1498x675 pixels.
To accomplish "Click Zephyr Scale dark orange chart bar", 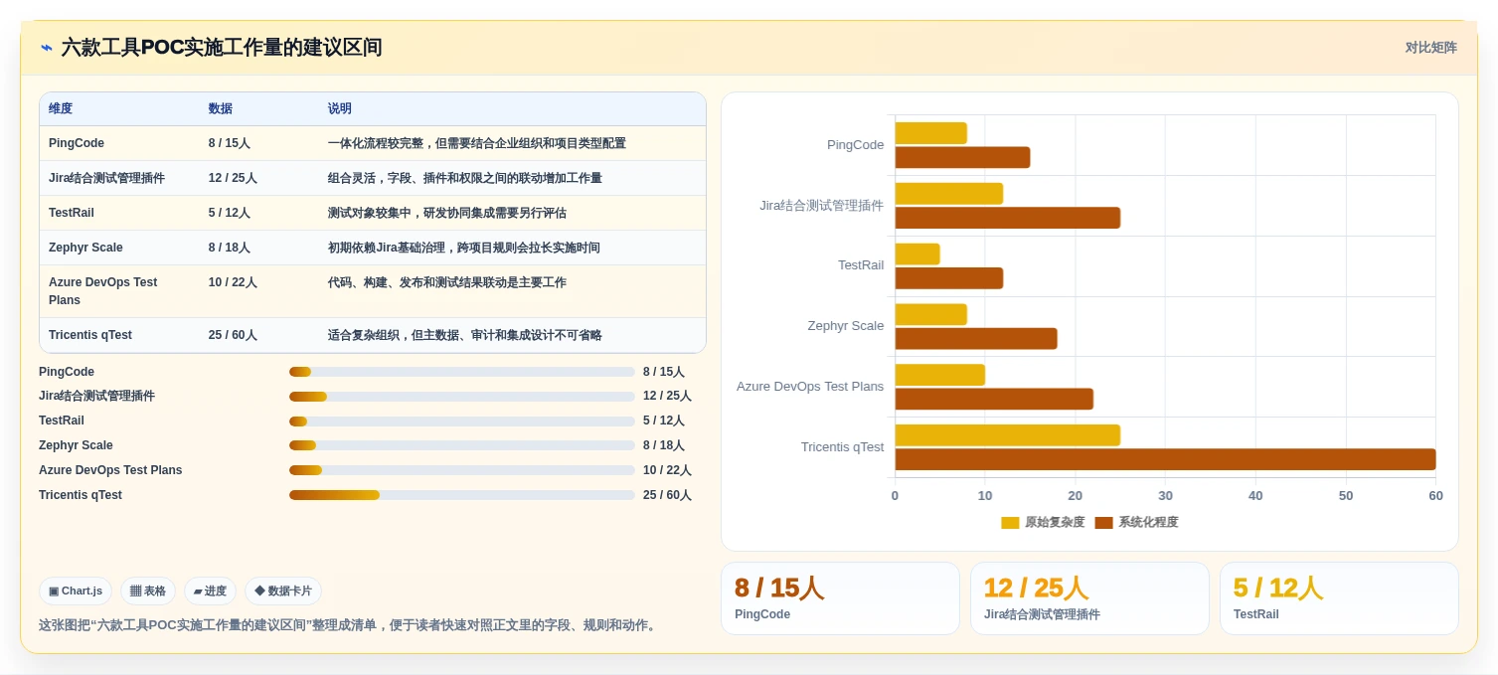I will click(x=976, y=339).
